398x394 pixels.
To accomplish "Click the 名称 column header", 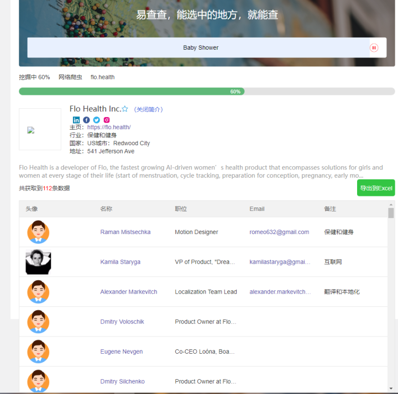I will pyautogui.click(x=106, y=209).
